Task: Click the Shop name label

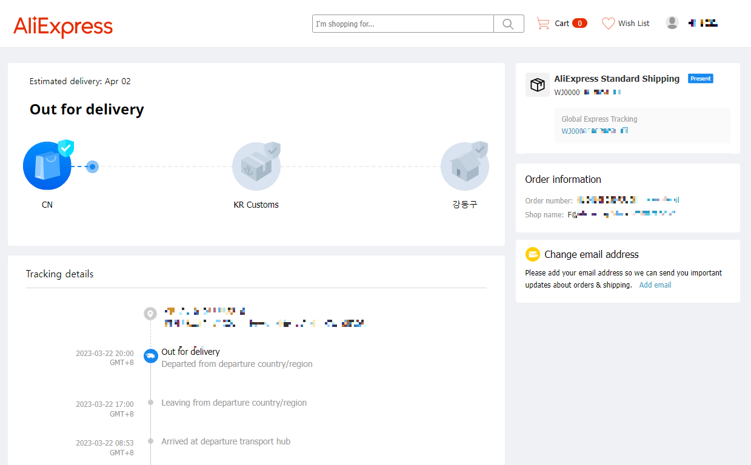Action: (x=544, y=214)
